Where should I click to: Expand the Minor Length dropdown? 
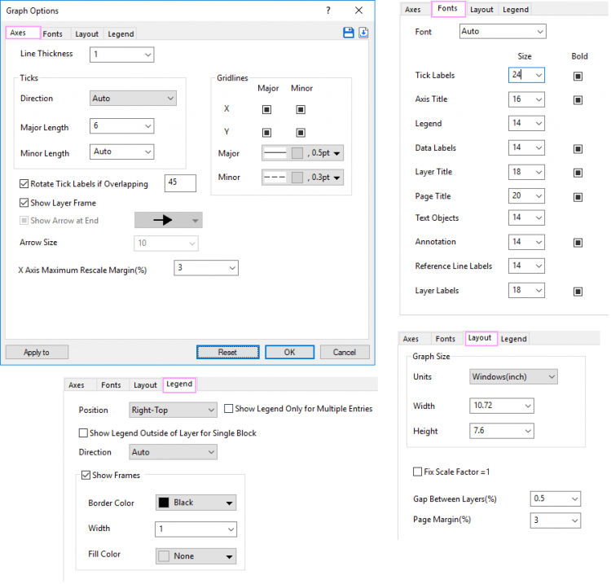coord(121,151)
